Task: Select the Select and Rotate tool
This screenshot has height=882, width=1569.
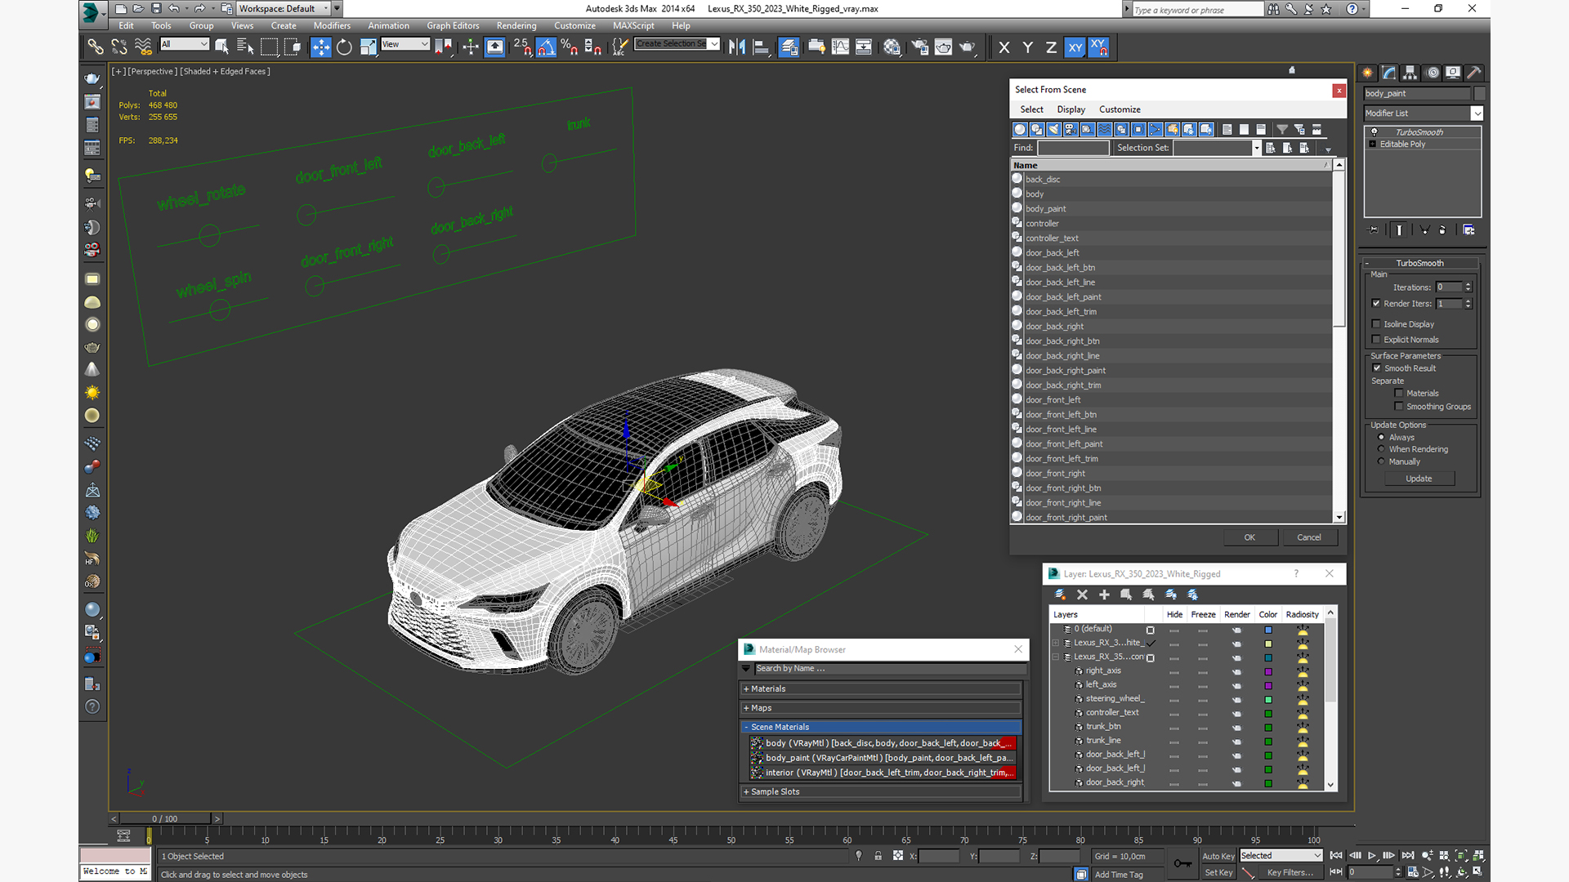Action: pyautogui.click(x=345, y=47)
